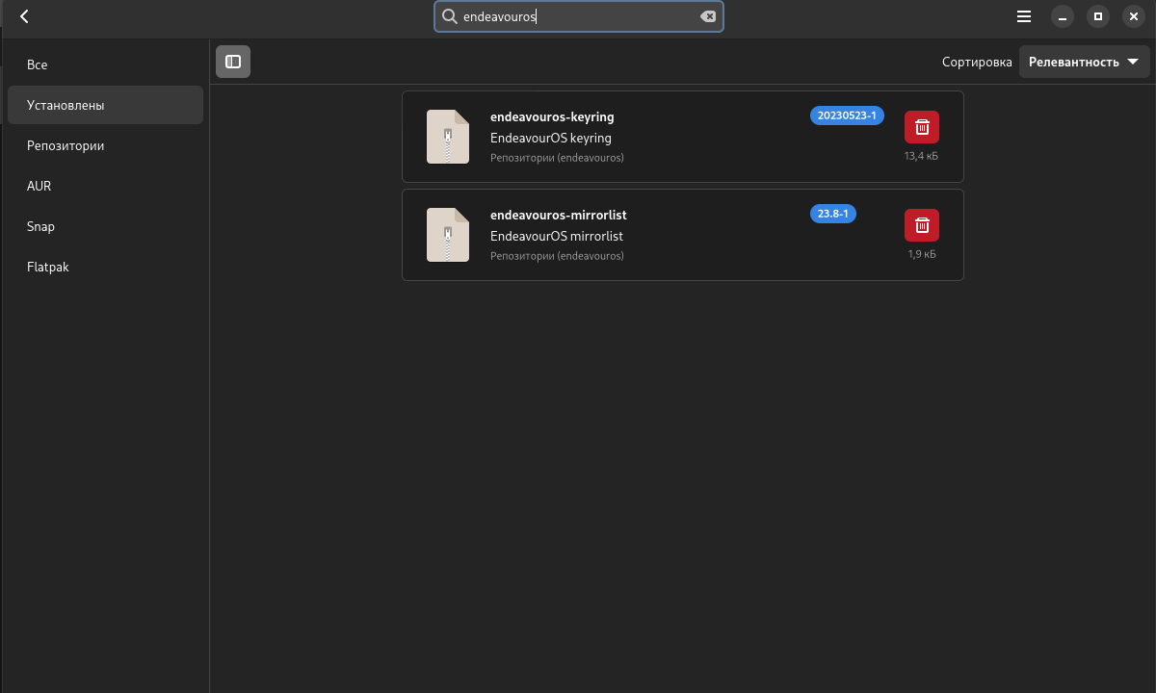The height and width of the screenshot is (693, 1156).
Task: Remove endeavouros-mirrorlist with the trash button
Action: (x=922, y=225)
